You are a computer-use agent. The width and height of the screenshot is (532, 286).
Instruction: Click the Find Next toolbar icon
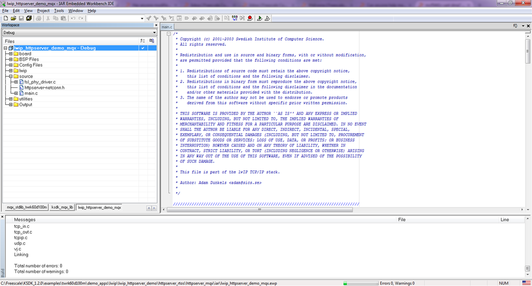[x=156, y=18]
